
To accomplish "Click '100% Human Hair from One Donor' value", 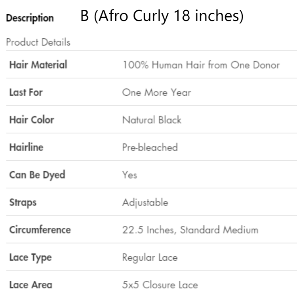I will pyautogui.click(x=202, y=65).
